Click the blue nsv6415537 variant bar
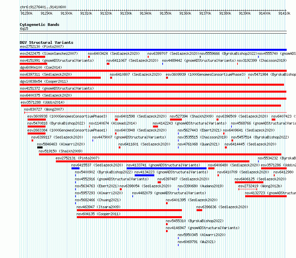296x258 pixels. tap(75, 168)
